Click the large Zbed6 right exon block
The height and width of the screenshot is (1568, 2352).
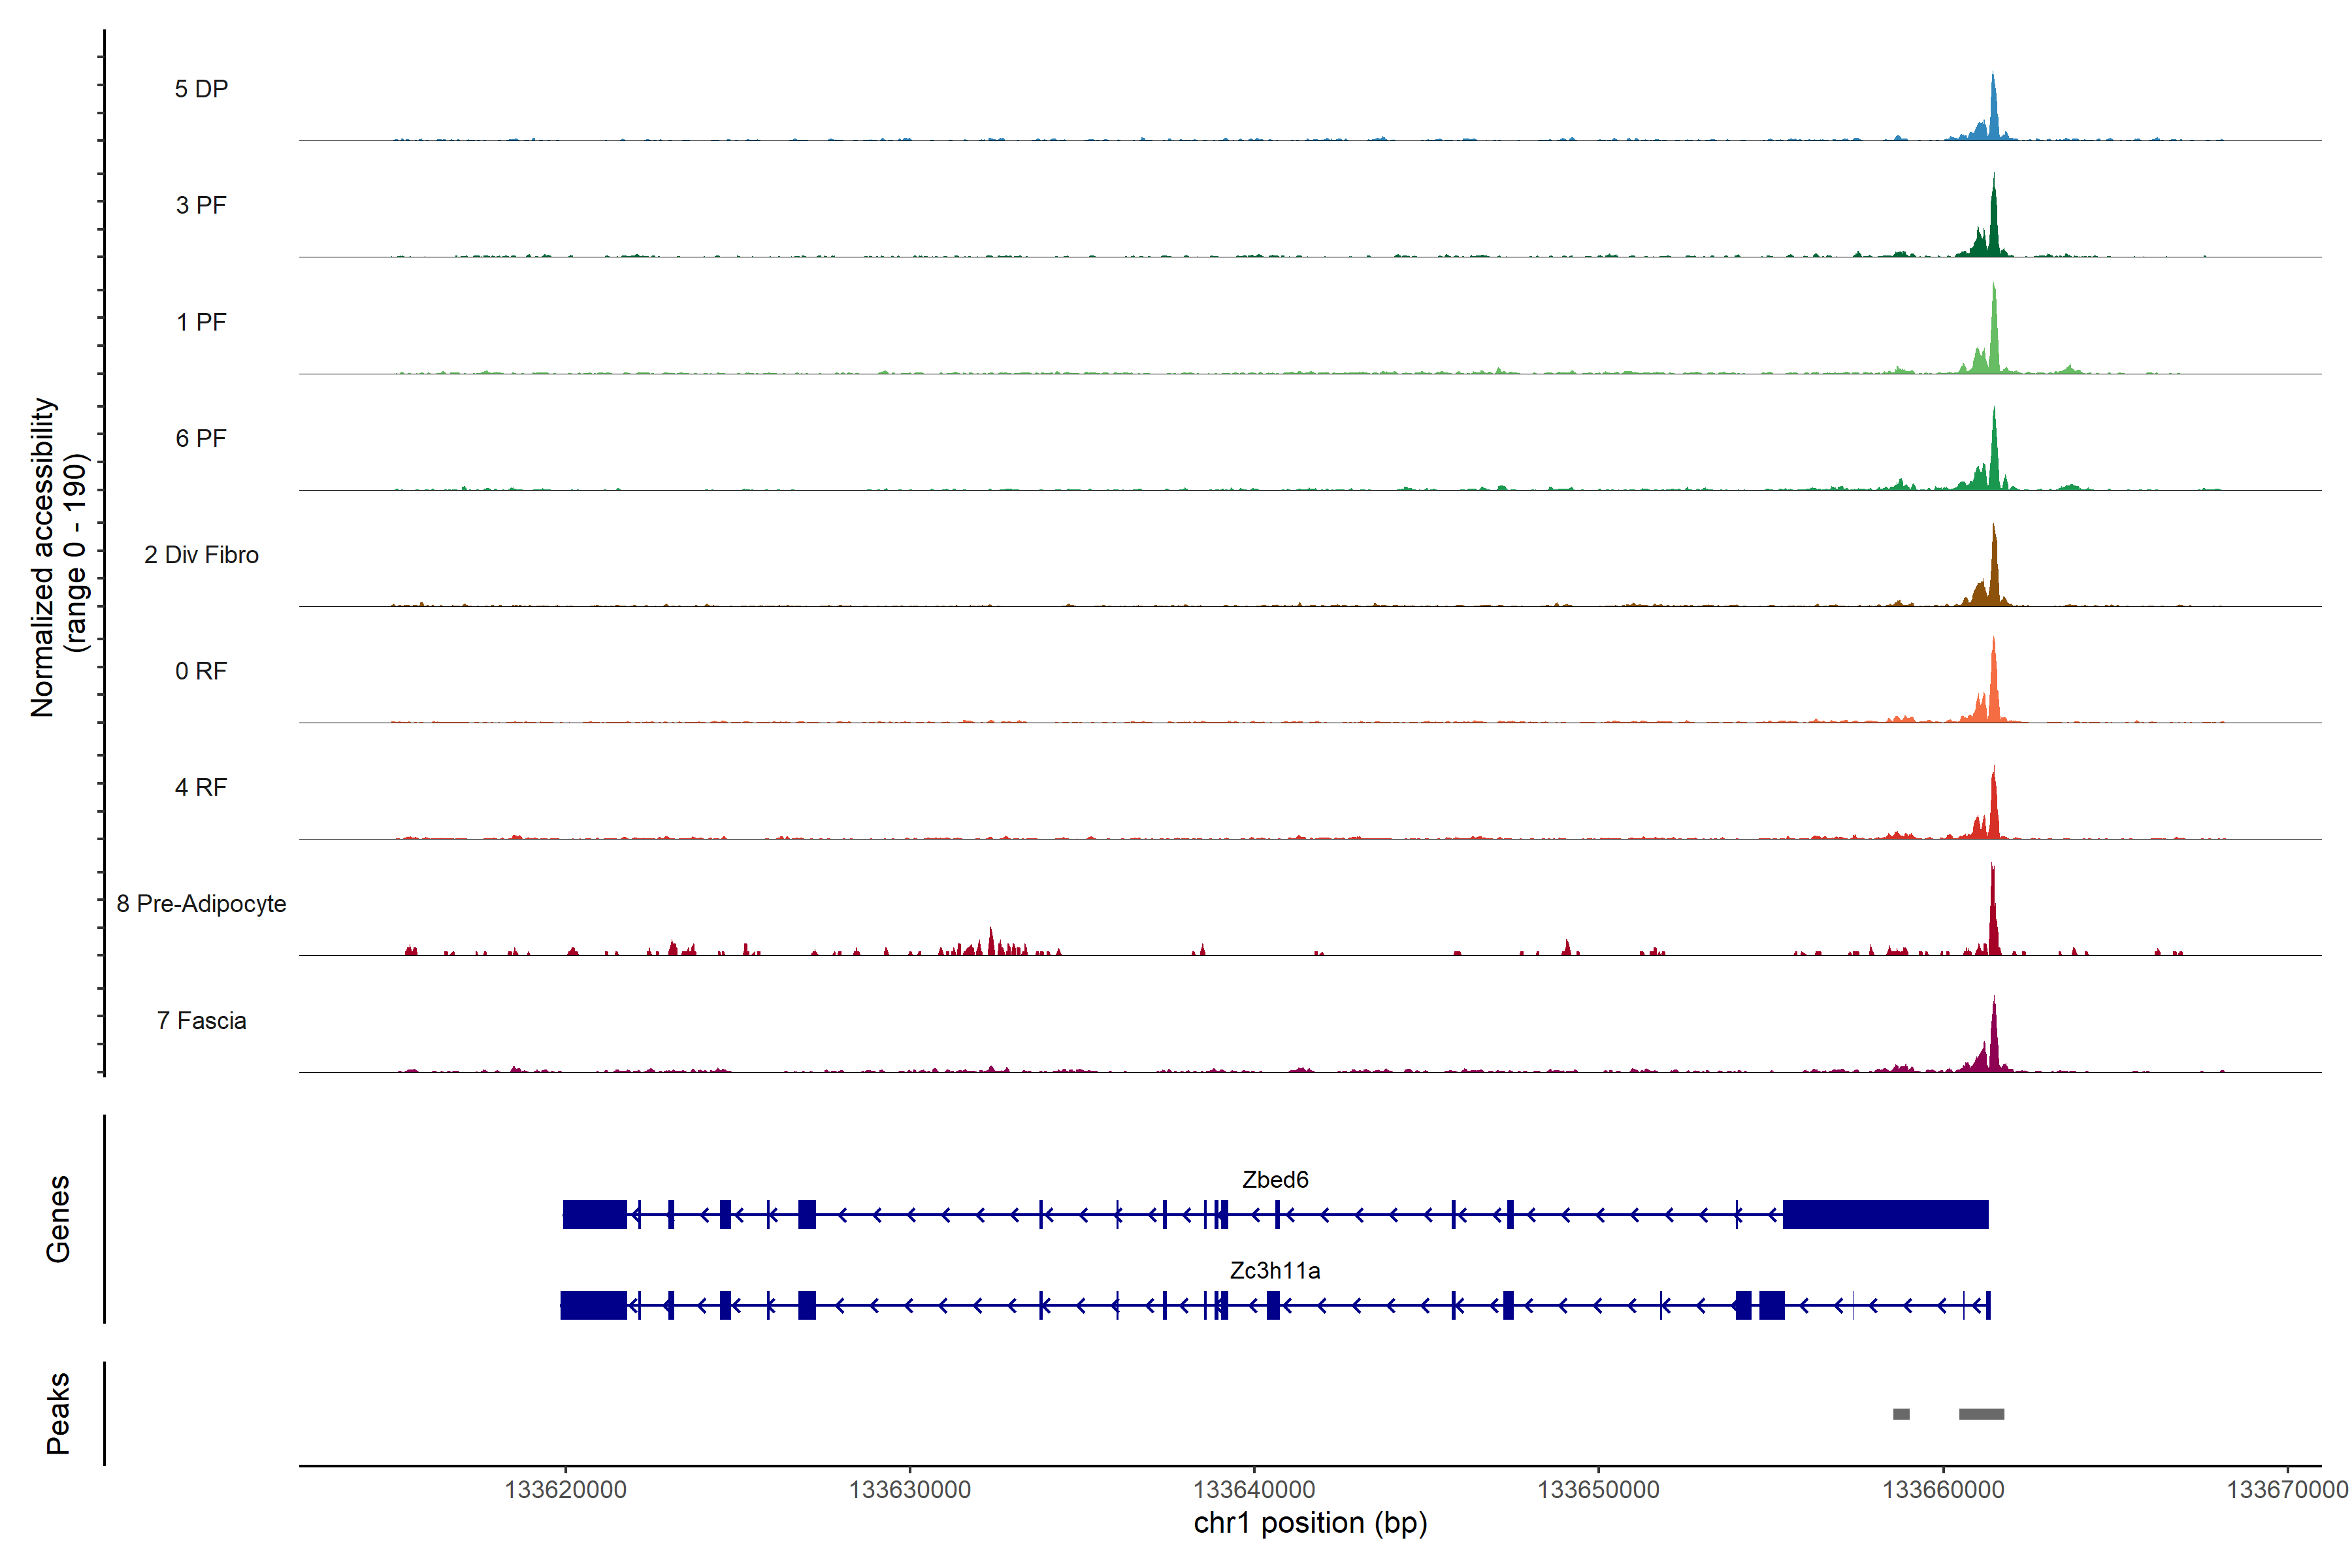coord(1885,1215)
